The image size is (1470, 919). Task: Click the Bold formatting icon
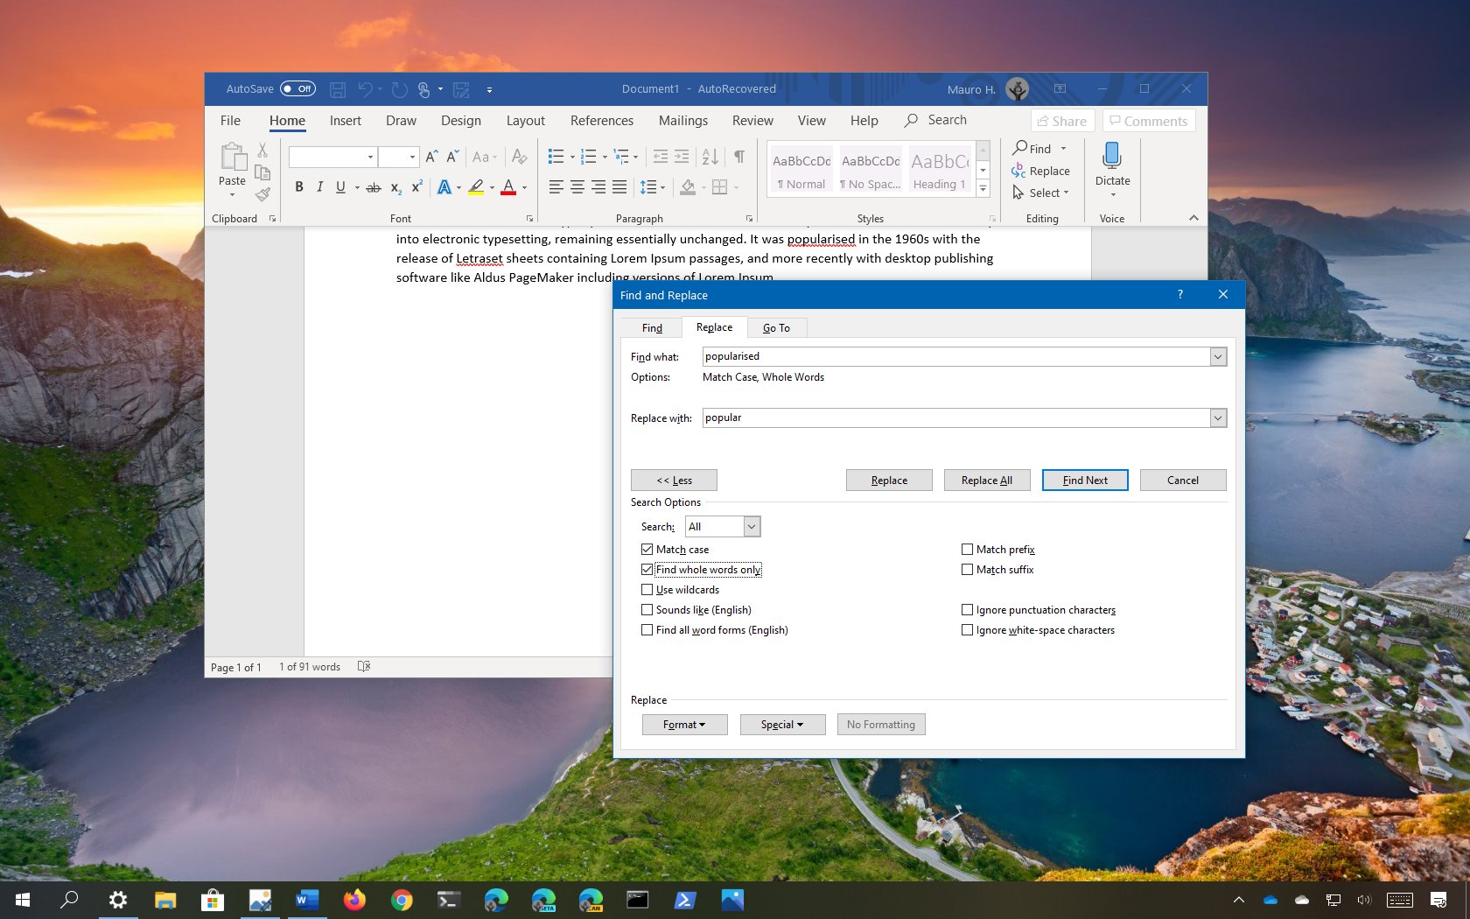coord(299,186)
